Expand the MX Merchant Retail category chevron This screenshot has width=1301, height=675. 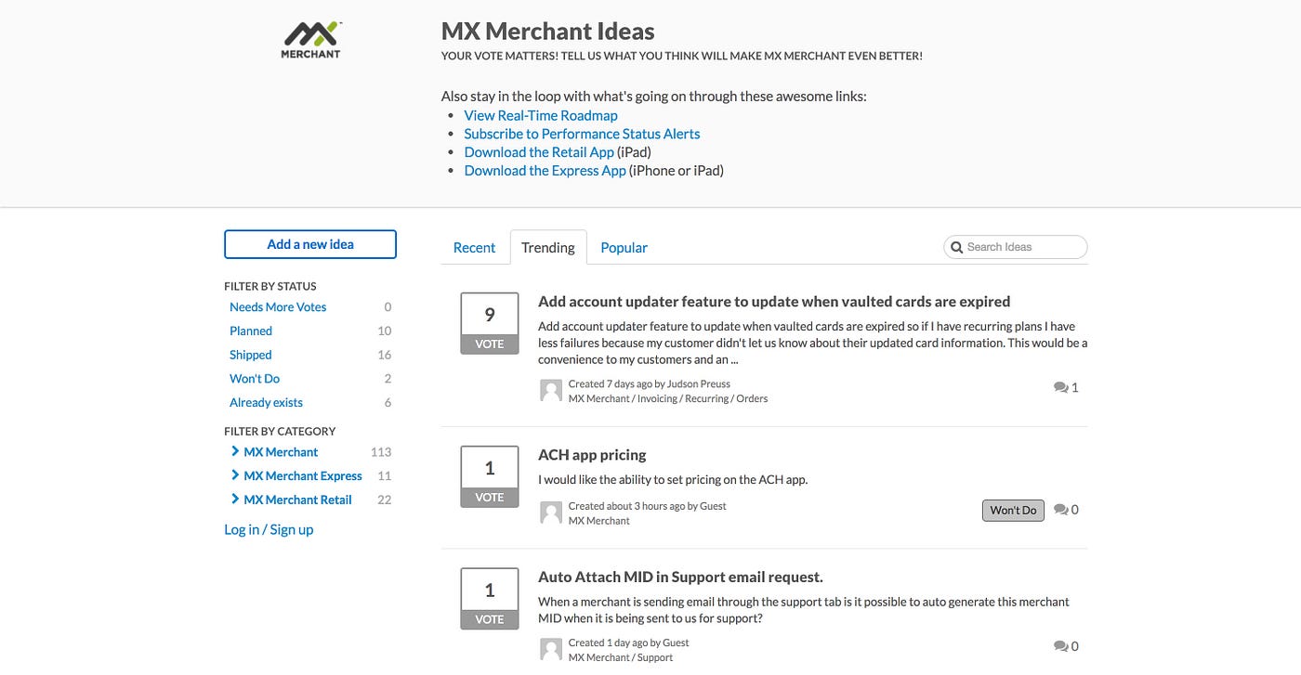[235, 500]
